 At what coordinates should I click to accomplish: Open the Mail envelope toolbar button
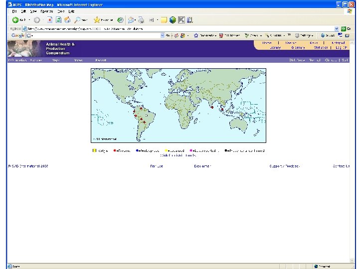pyautogui.click(x=131, y=20)
